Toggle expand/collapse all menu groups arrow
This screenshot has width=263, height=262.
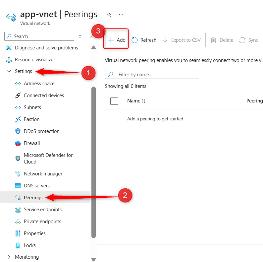coord(80,36)
